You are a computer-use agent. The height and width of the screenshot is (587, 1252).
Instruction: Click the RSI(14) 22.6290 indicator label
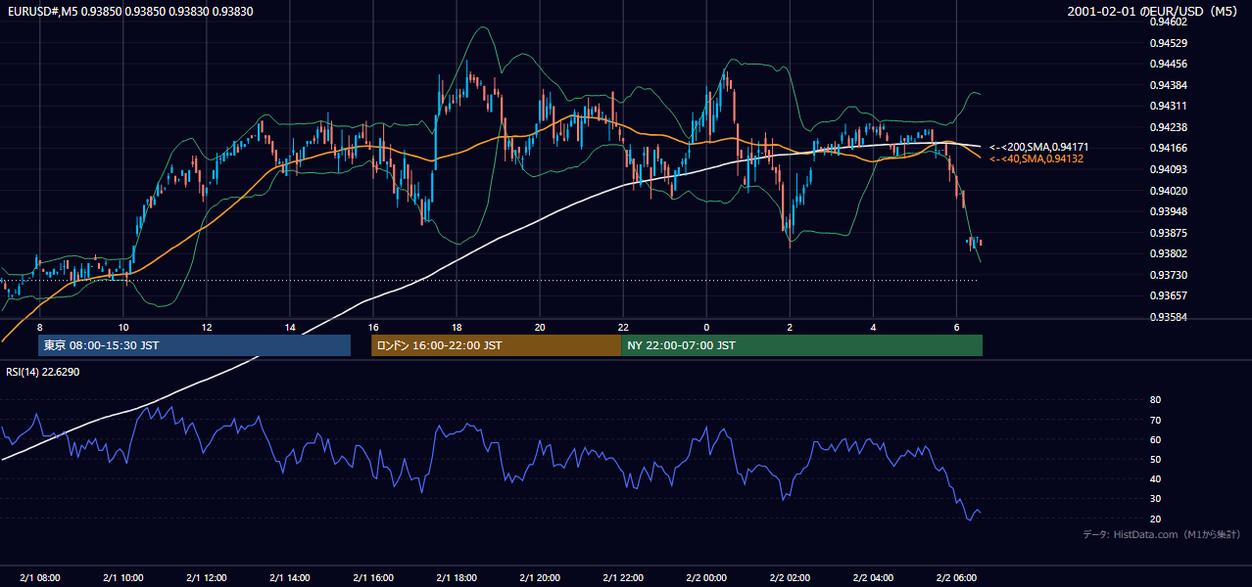43,372
